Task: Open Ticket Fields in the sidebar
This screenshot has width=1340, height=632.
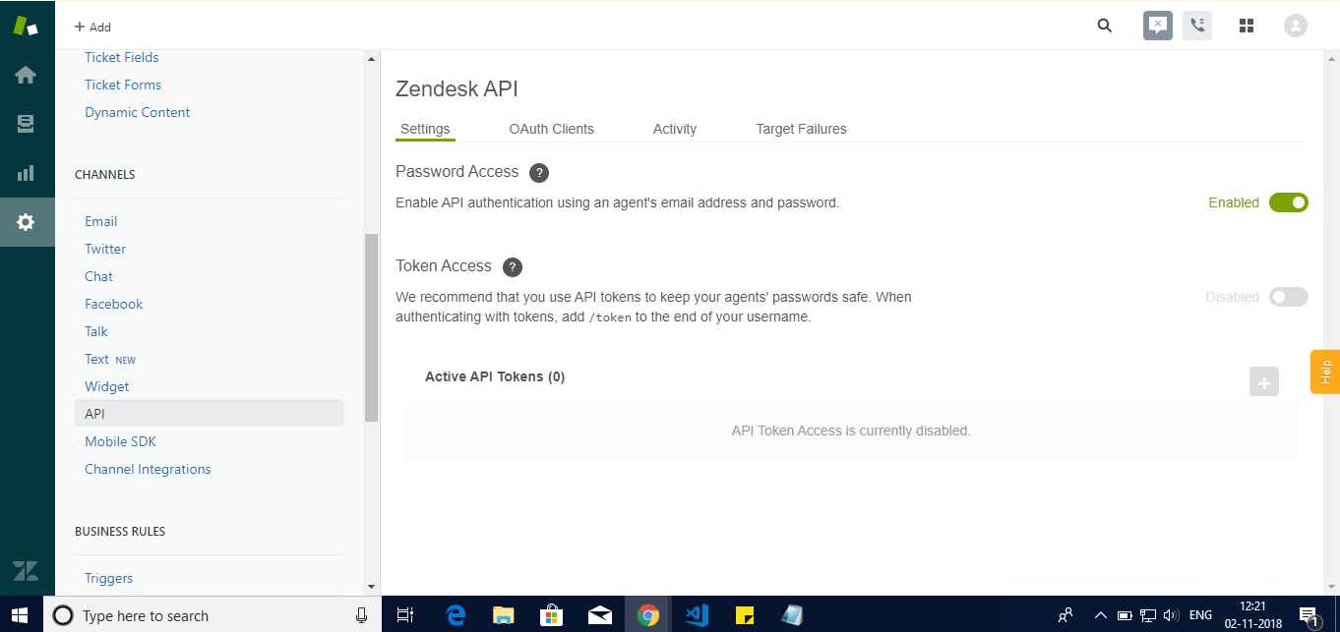Action: pos(122,57)
